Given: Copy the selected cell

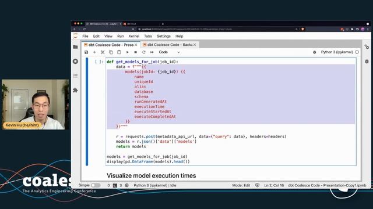Looking at the screenshot, I should pos(111,52).
